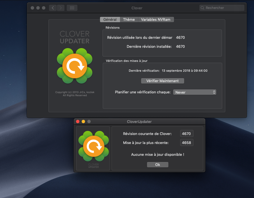Click into the Rechercher search field
254x198 pixels.
pos(222,8)
